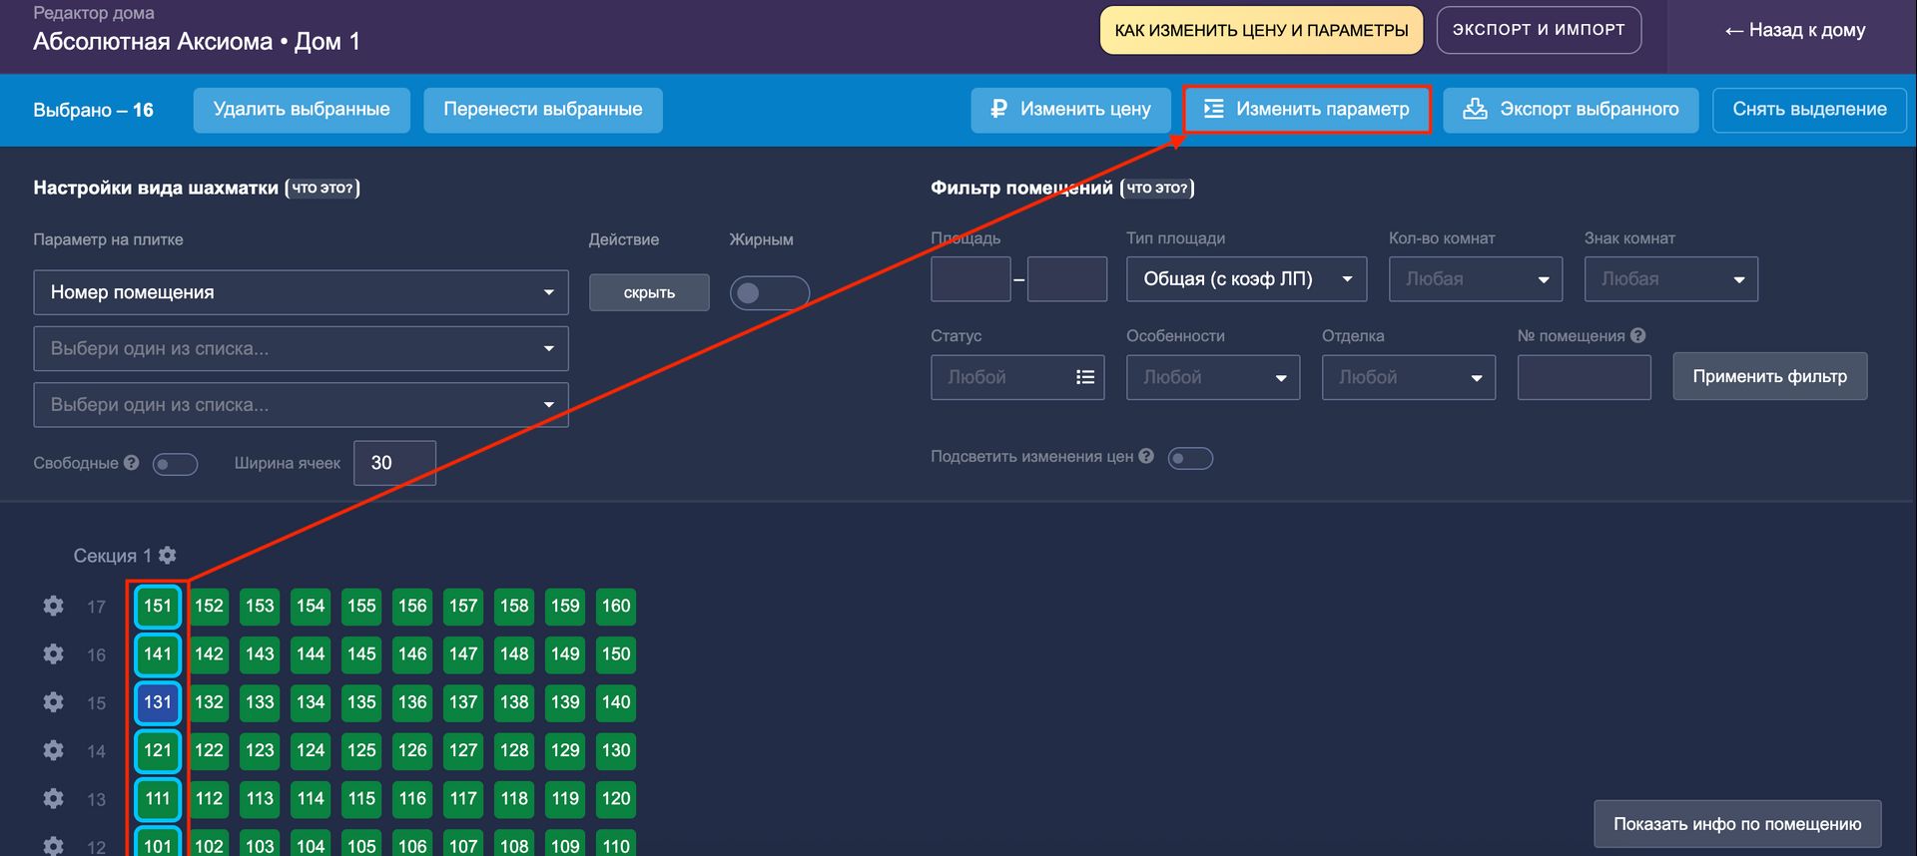Click 'Изменить параметр' button

click(1307, 110)
